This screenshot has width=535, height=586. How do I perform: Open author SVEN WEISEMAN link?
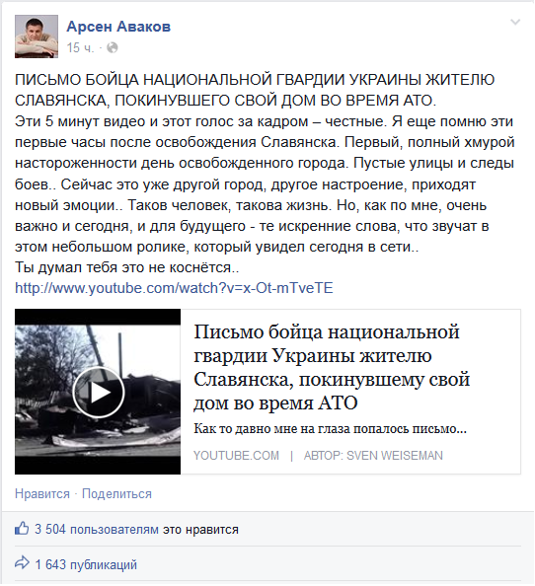(373, 455)
